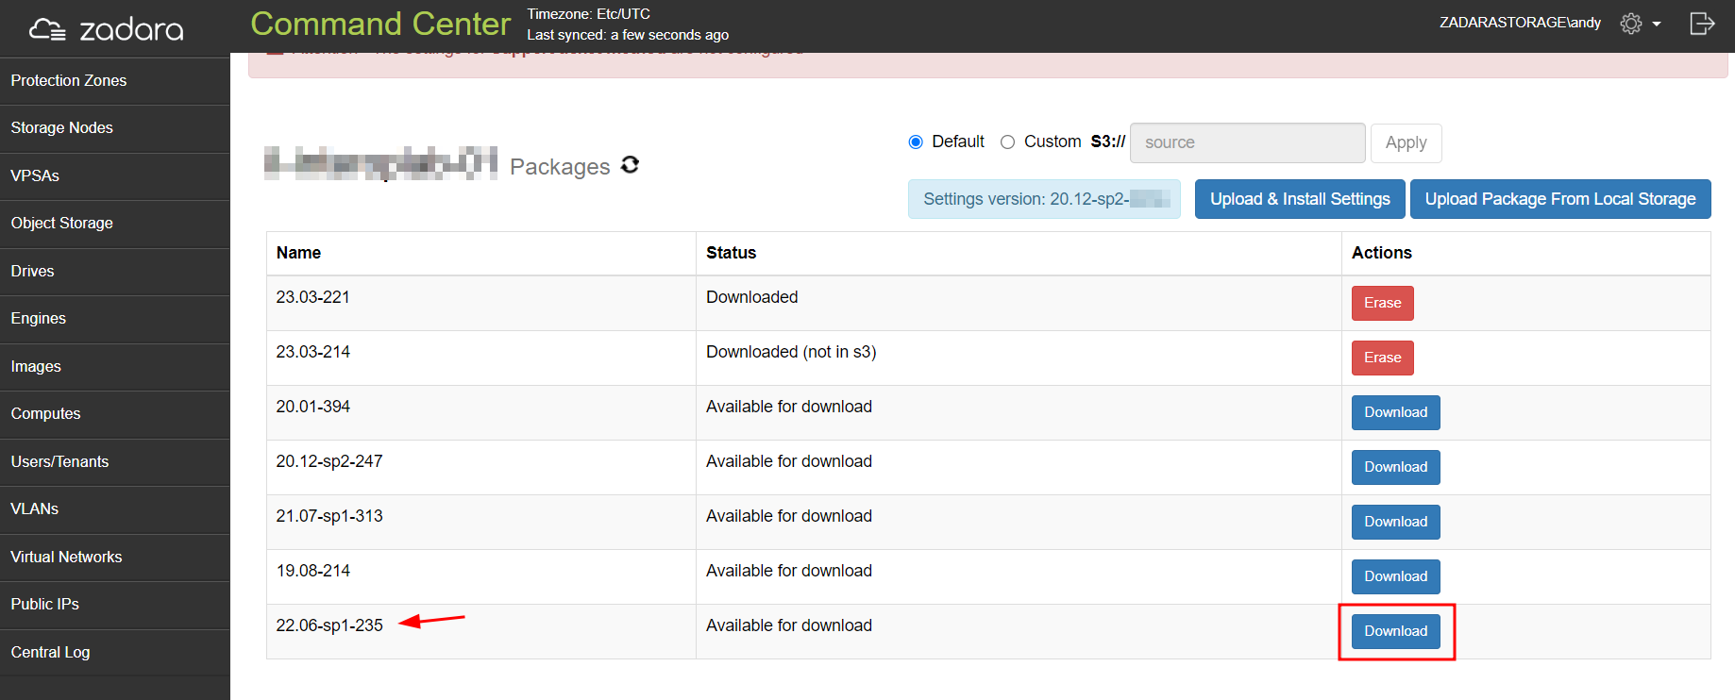Download package 20.12-sp2-247
The height and width of the screenshot is (700, 1735).
pyautogui.click(x=1395, y=467)
